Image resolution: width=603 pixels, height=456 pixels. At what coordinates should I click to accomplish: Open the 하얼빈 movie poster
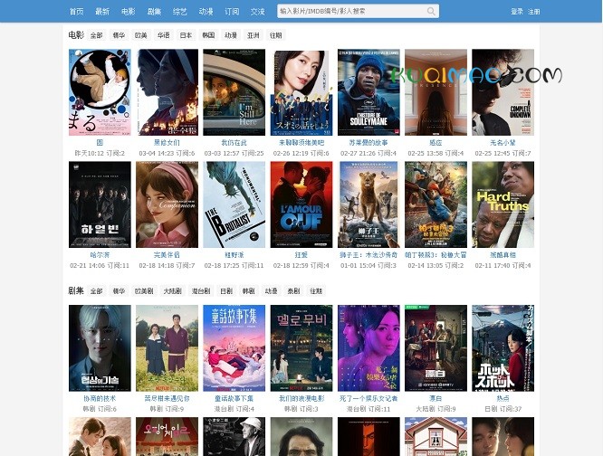pyautogui.click(x=100, y=204)
